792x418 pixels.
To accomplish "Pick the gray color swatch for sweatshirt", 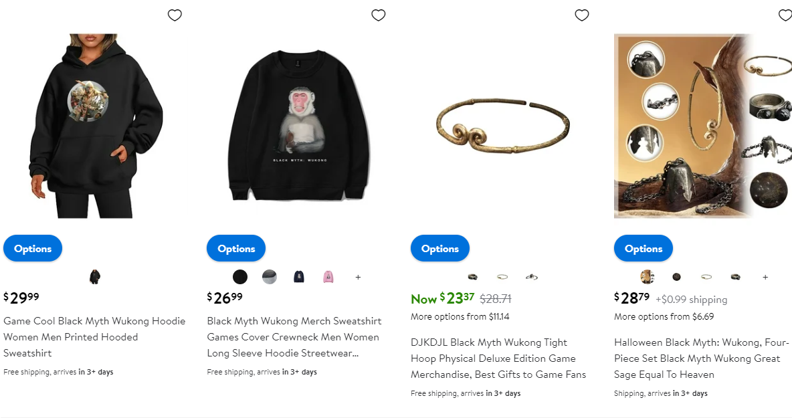I will 269,277.
